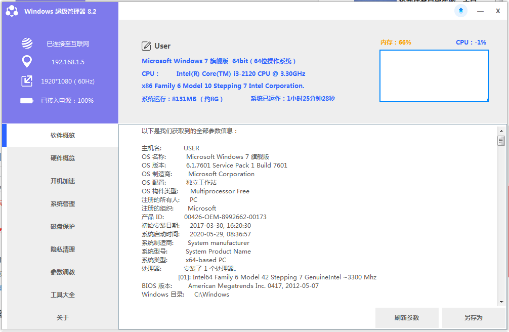
Task: Click the Windows 超级管理器 8.2 title text
Action: click(x=60, y=11)
